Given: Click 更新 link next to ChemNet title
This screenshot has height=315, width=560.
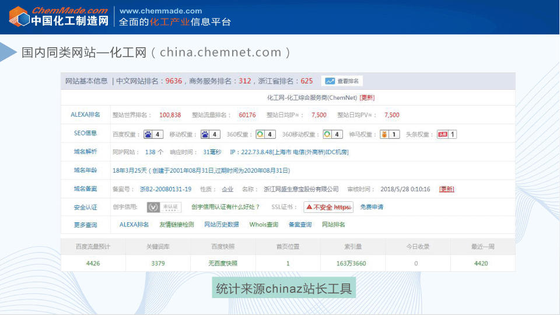Looking at the screenshot, I should coord(367,97).
